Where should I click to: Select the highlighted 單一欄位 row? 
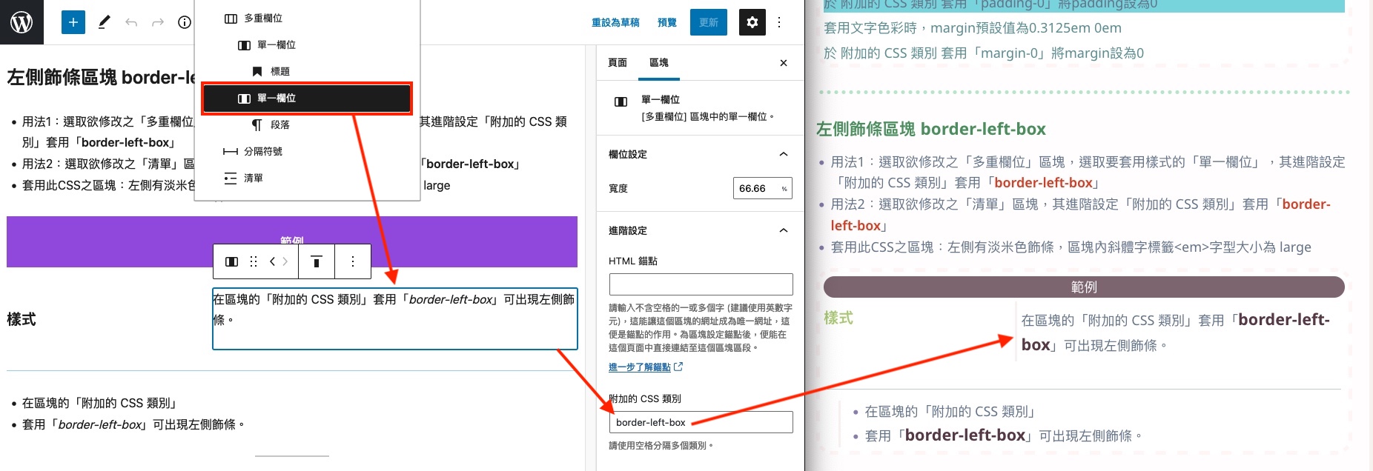point(307,98)
